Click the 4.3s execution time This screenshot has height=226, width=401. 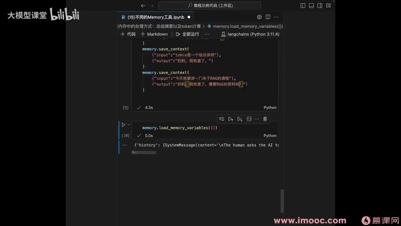(x=149, y=107)
